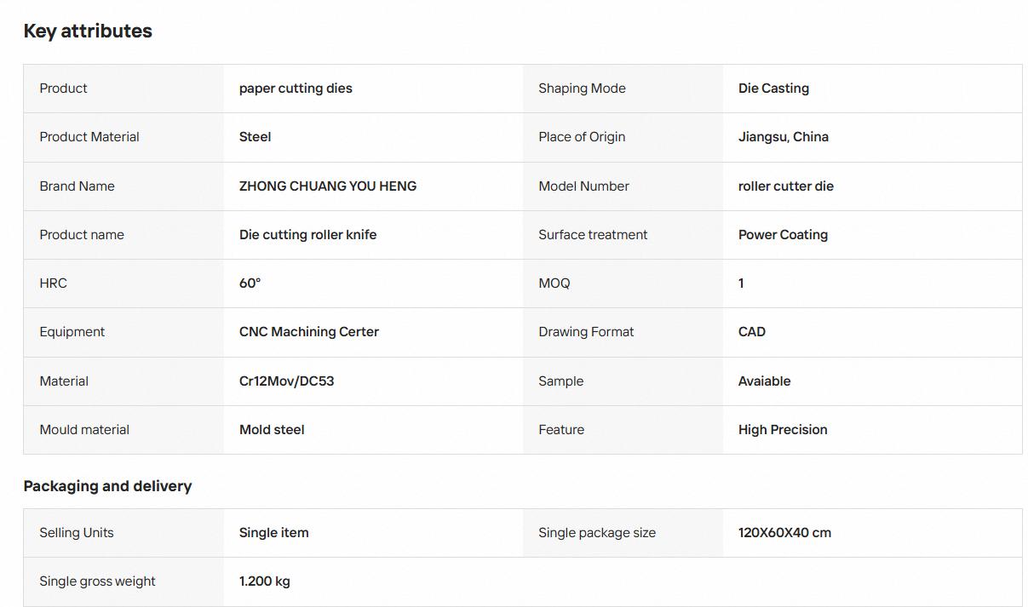Click the Avaiable sample value

pos(764,381)
